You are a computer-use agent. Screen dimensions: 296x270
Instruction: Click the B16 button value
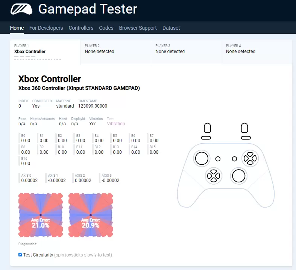tap(26, 164)
